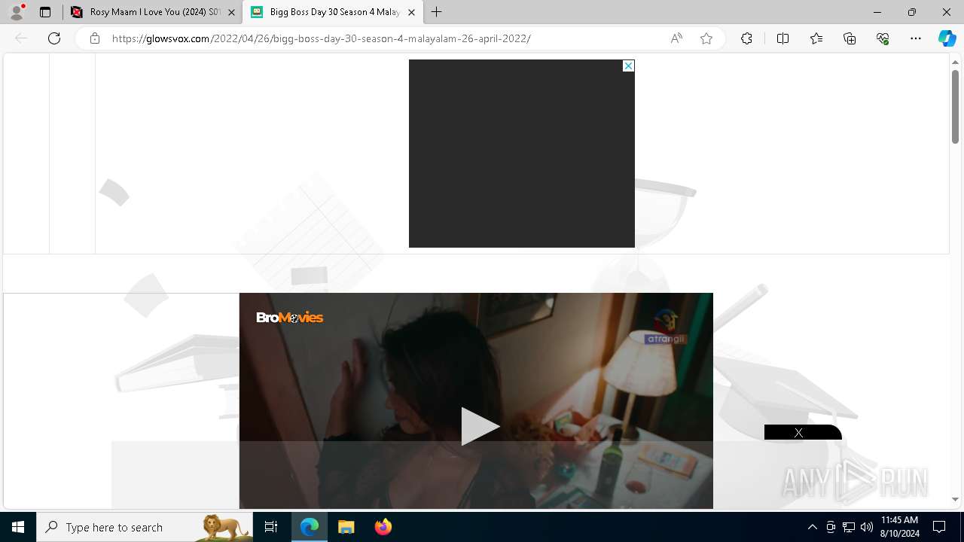Click the scrollbar down arrow
964x542 pixels.
pos(955,500)
